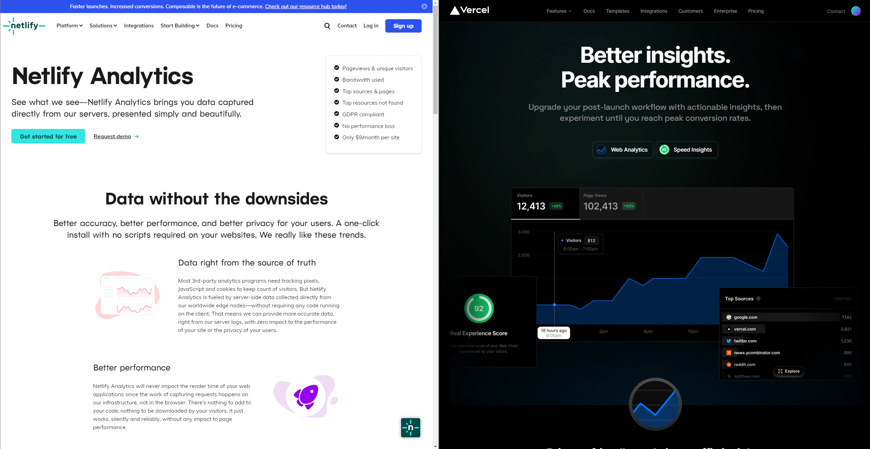Image resolution: width=870 pixels, height=449 pixels.
Task: Click the search magnifier icon on Netlify
Action: pos(327,25)
